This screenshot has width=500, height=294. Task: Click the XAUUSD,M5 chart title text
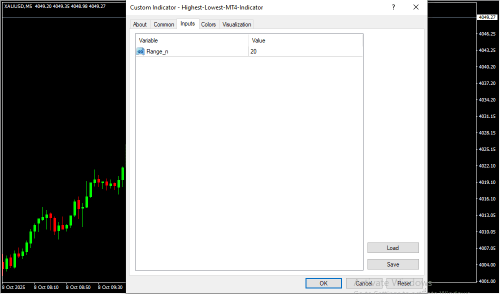pos(18,6)
